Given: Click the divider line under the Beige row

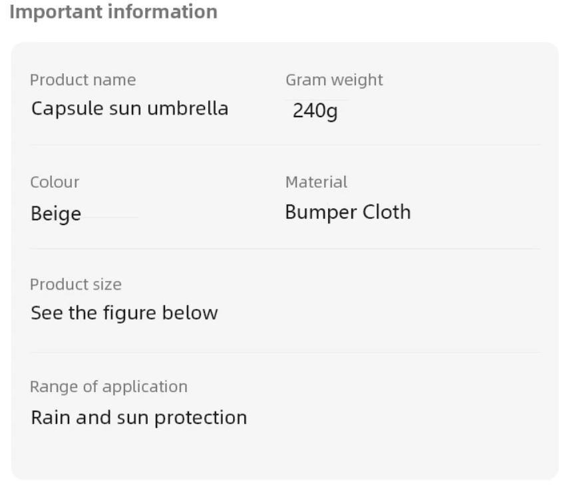Looking at the screenshot, I should pyautogui.click(x=285, y=249).
